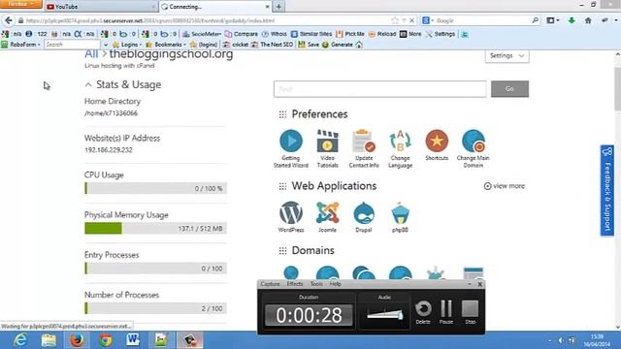Open the Whois toolbar item
This screenshot has width=621, height=349.
tap(274, 34)
